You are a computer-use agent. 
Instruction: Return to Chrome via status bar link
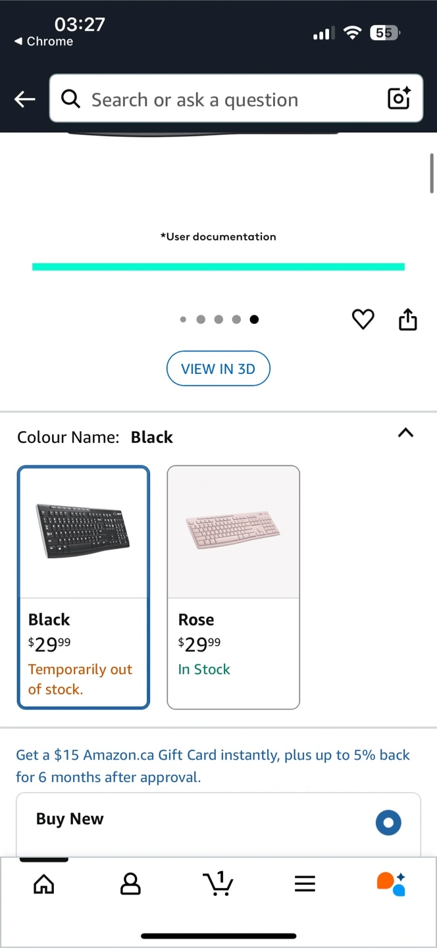(x=43, y=41)
